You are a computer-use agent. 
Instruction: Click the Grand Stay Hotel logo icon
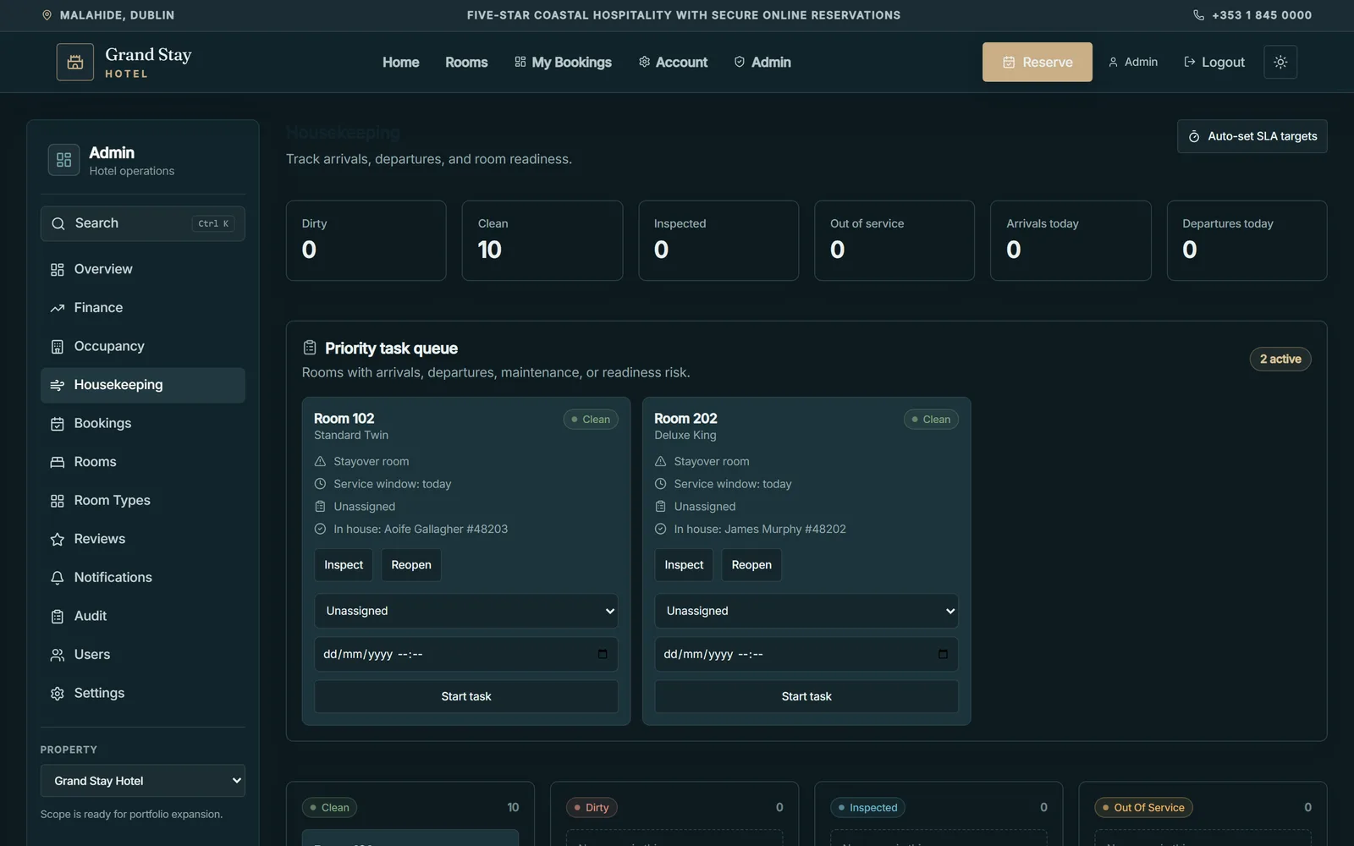coord(75,62)
